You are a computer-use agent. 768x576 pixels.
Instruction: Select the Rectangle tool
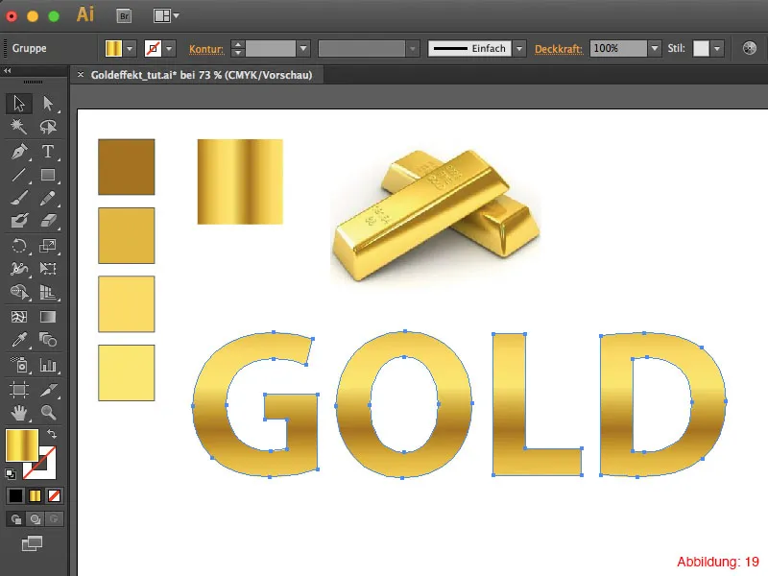pos(48,175)
